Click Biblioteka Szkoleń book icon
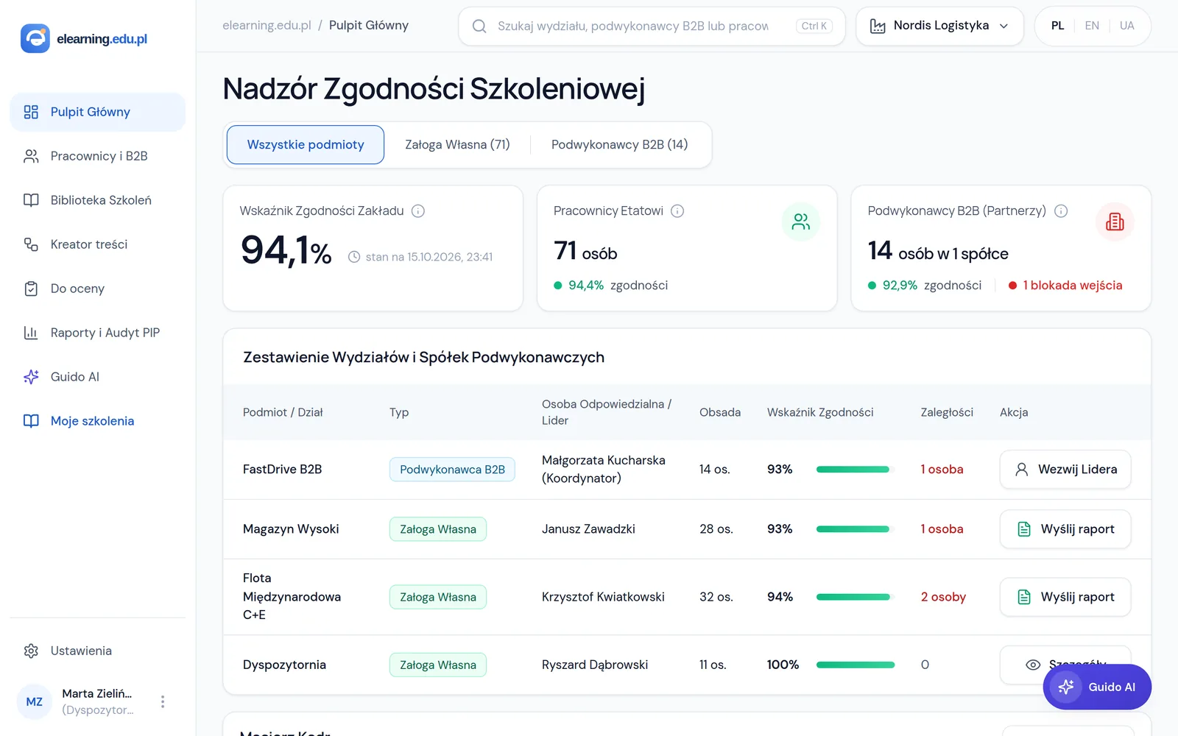 [31, 200]
